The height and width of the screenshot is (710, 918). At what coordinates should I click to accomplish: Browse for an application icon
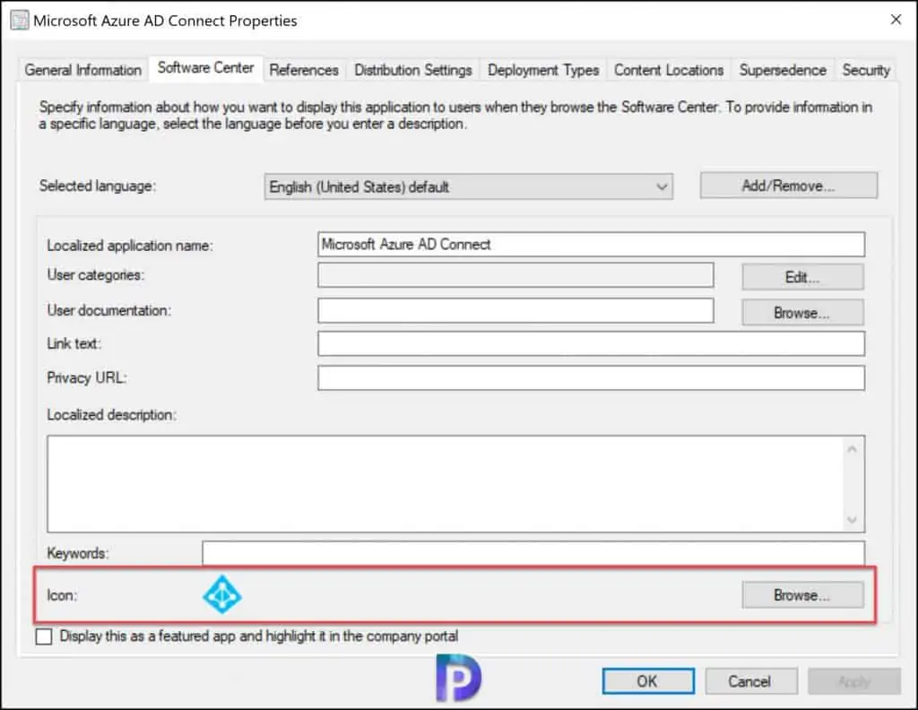802,594
